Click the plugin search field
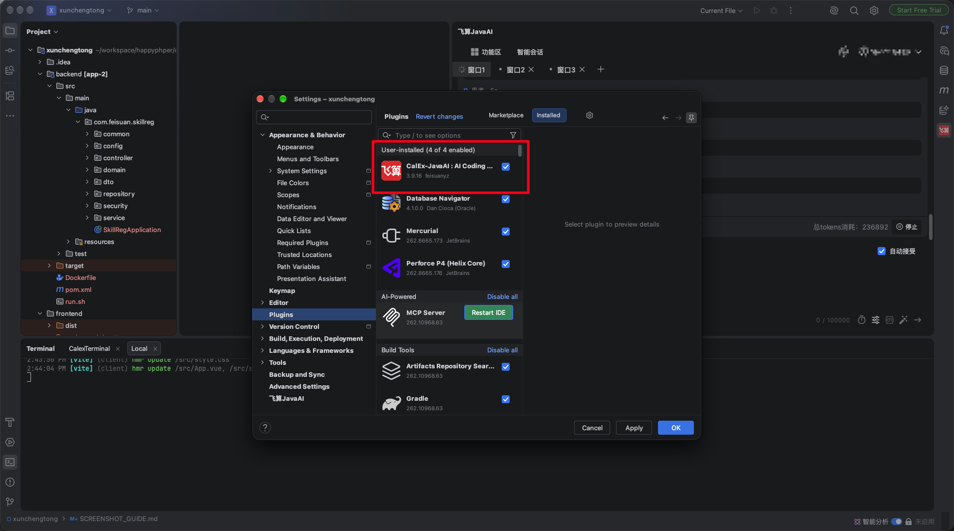The height and width of the screenshot is (531, 954). point(449,135)
